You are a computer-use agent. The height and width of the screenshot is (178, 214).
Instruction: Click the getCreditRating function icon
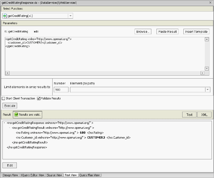click(5, 16)
